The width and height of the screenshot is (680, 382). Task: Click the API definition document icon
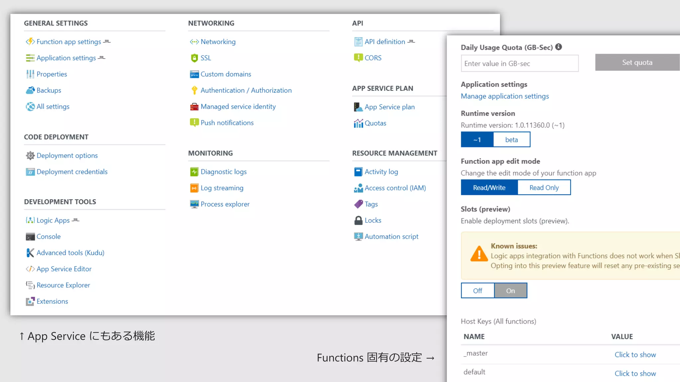(358, 41)
